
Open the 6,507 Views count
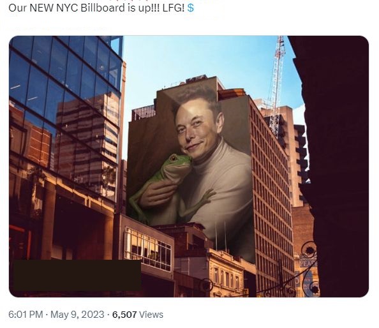tap(138, 315)
